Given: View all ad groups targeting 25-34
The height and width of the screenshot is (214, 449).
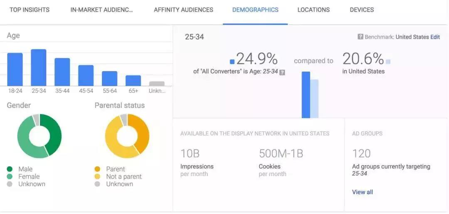Looking at the screenshot, I should pos(363,192).
